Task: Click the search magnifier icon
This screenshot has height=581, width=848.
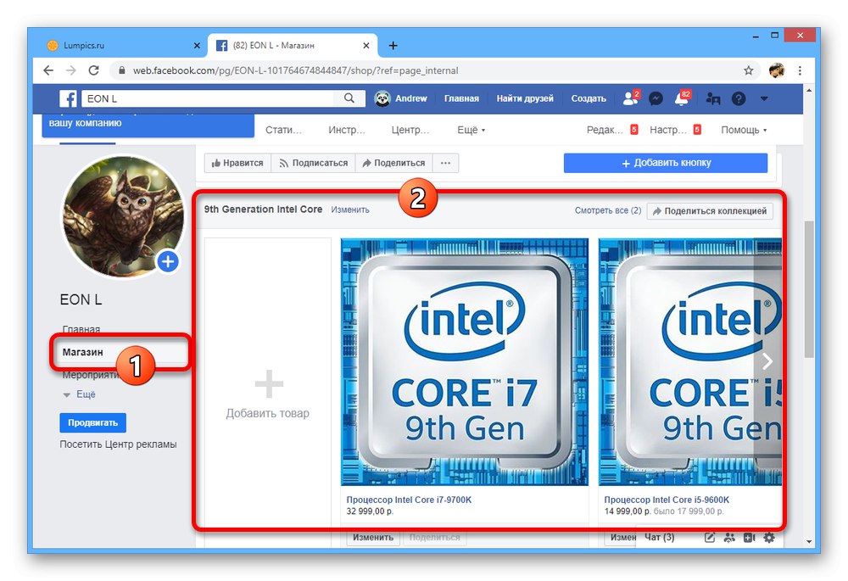Action: pos(349,98)
